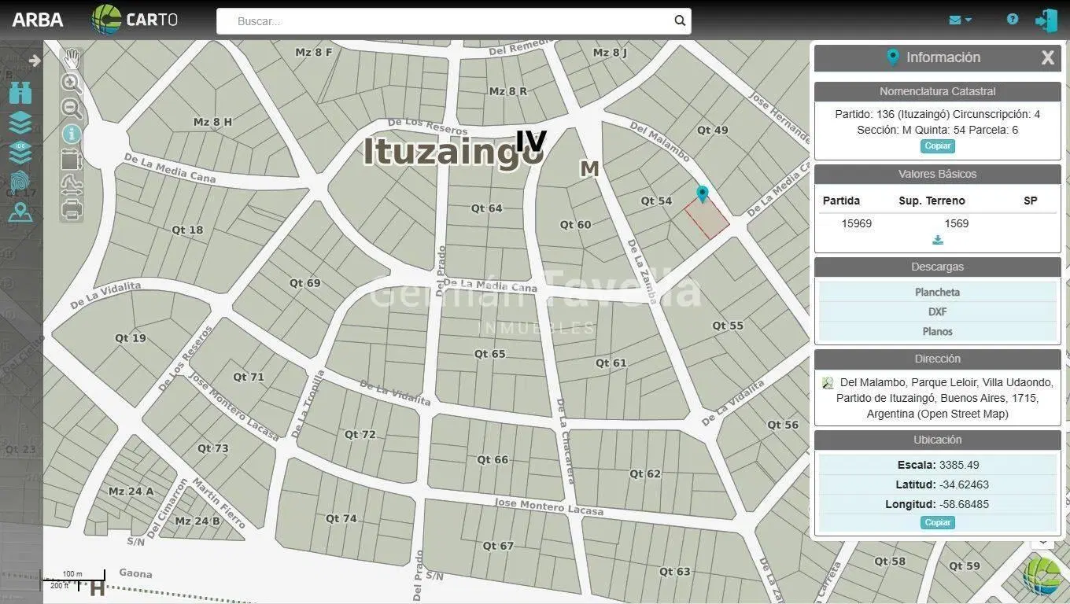Click the Qt 64 block label
Viewport: 1070px width, 604px height.
coord(486,208)
